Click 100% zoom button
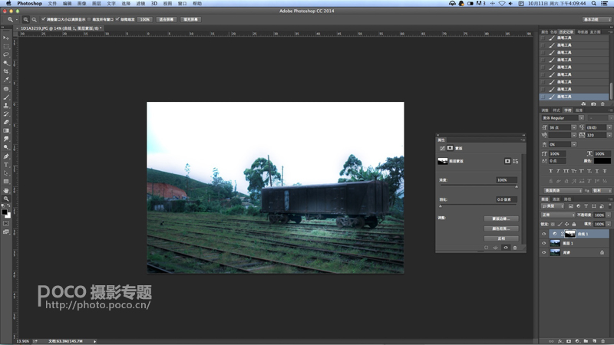The width and height of the screenshot is (614, 345). 145,19
